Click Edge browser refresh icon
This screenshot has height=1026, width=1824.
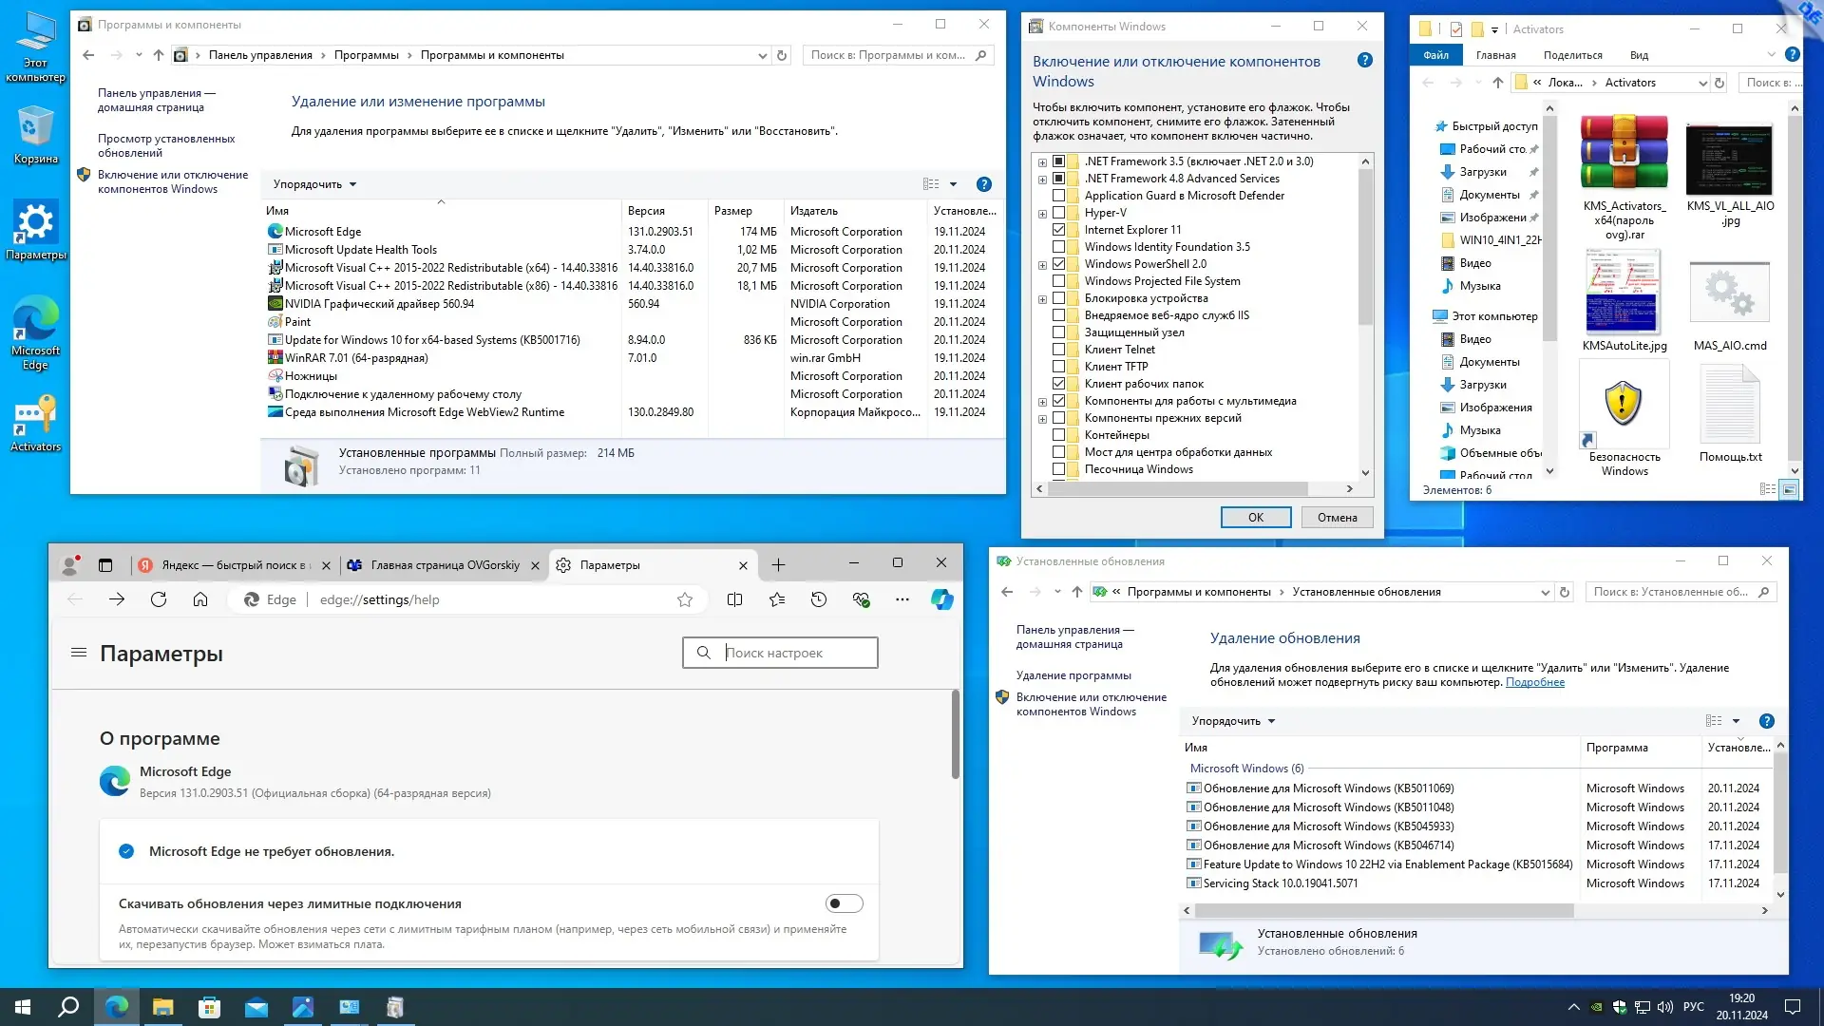pyautogui.click(x=159, y=599)
